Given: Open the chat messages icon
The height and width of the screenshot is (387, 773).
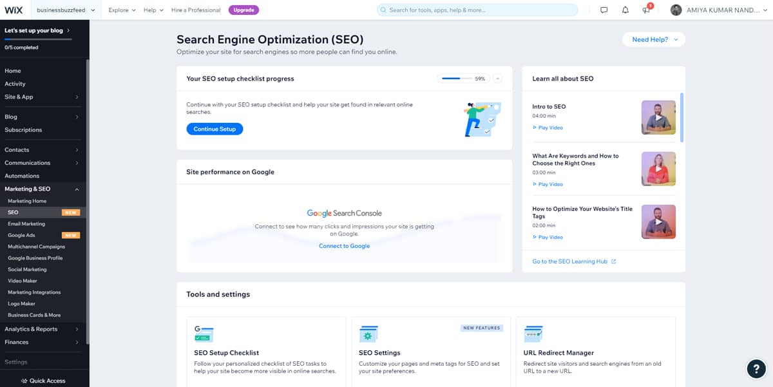Looking at the screenshot, I should coord(604,10).
